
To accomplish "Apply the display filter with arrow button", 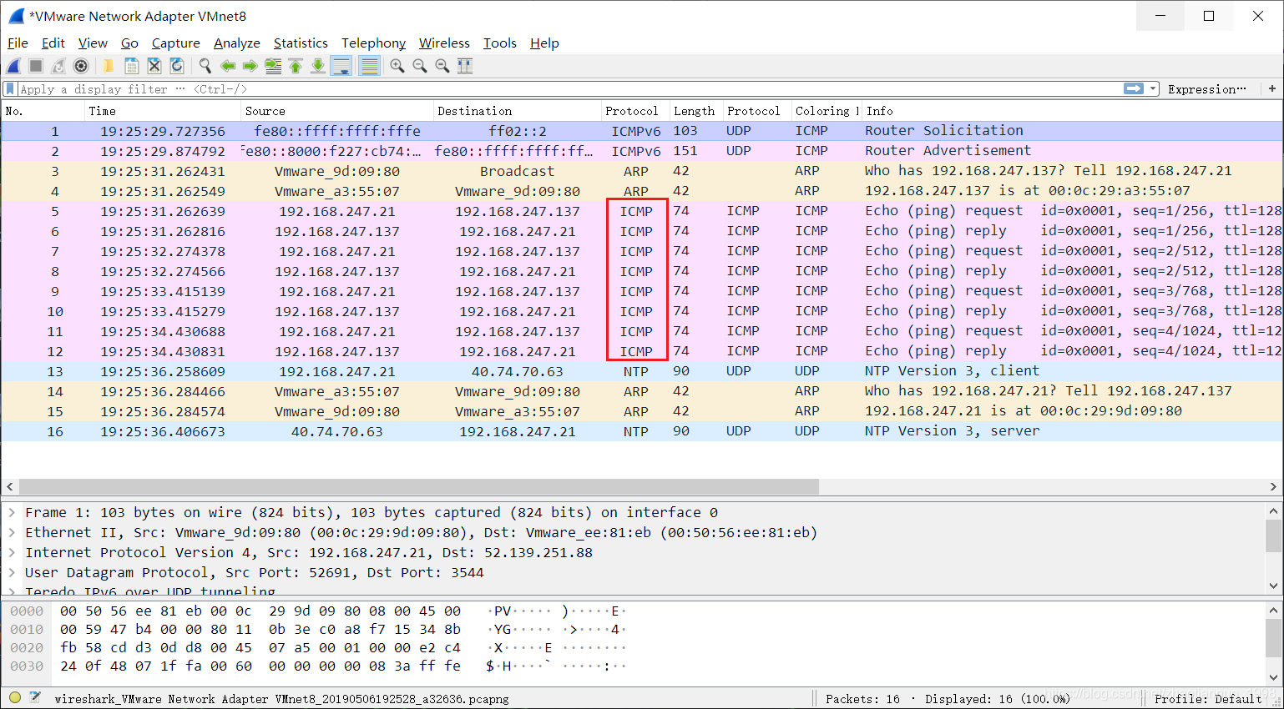I will (x=1134, y=88).
